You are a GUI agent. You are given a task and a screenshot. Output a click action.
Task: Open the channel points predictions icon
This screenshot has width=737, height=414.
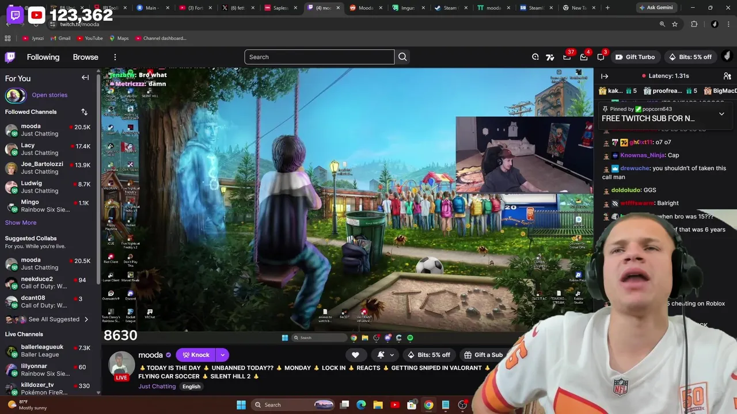point(535,57)
